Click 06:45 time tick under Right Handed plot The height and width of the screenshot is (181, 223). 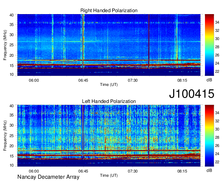(x=83, y=80)
